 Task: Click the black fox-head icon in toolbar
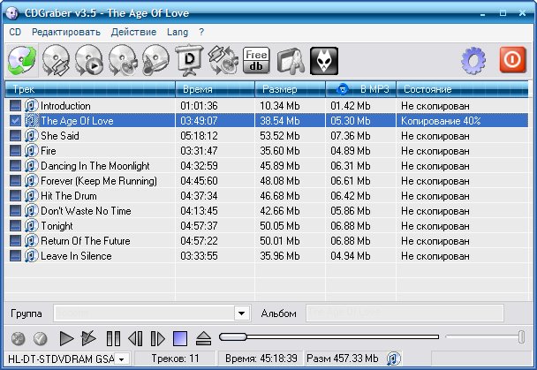[x=324, y=59]
